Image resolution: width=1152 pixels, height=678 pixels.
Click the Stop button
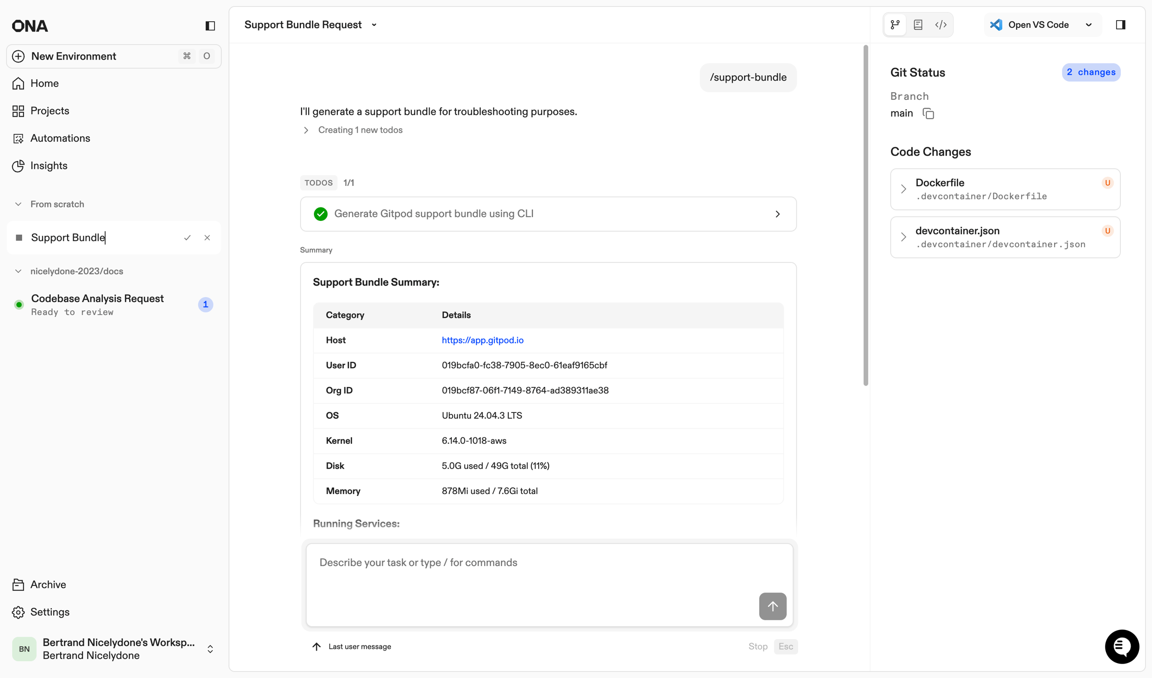[758, 647]
